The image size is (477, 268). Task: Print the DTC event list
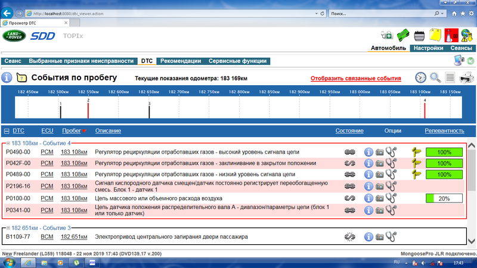pos(466,77)
